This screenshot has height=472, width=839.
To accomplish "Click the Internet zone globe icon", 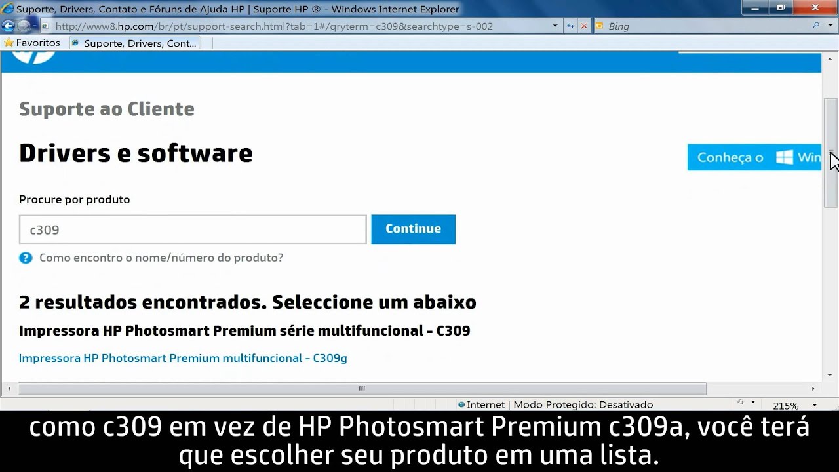I will pyautogui.click(x=461, y=404).
